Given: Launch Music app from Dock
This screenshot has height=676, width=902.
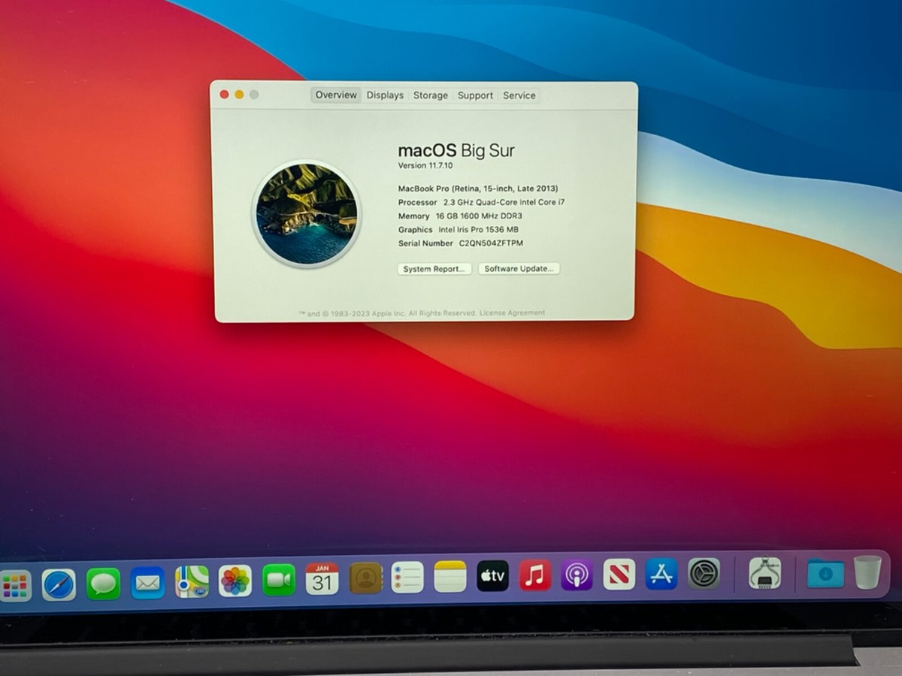Looking at the screenshot, I should (x=534, y=575).
